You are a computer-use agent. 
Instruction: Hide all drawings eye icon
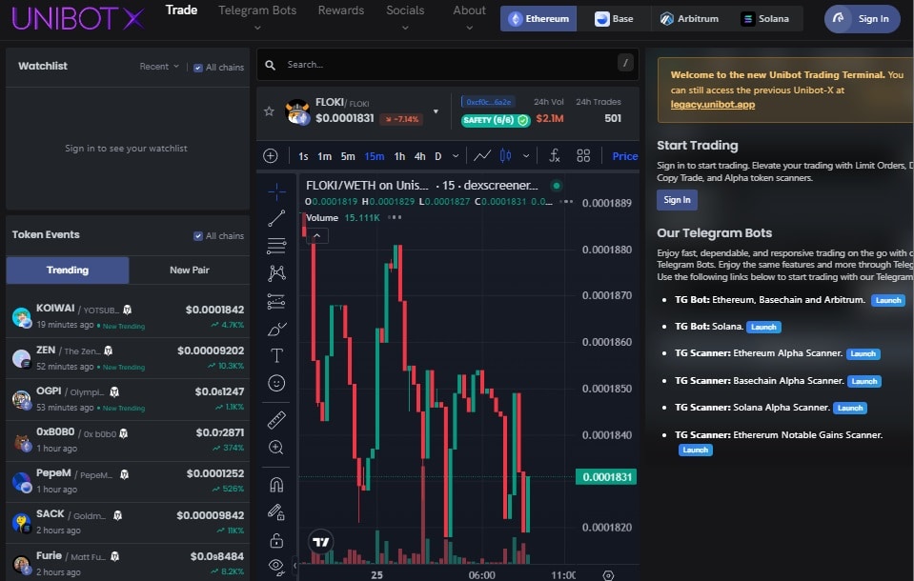pyautogui.click(x=276, y=567)
